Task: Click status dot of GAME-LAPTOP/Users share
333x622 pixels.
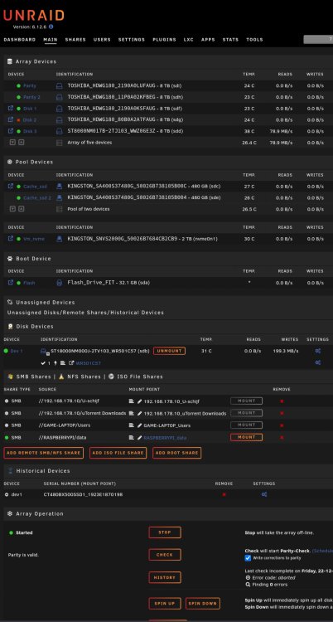Action: 7,425
